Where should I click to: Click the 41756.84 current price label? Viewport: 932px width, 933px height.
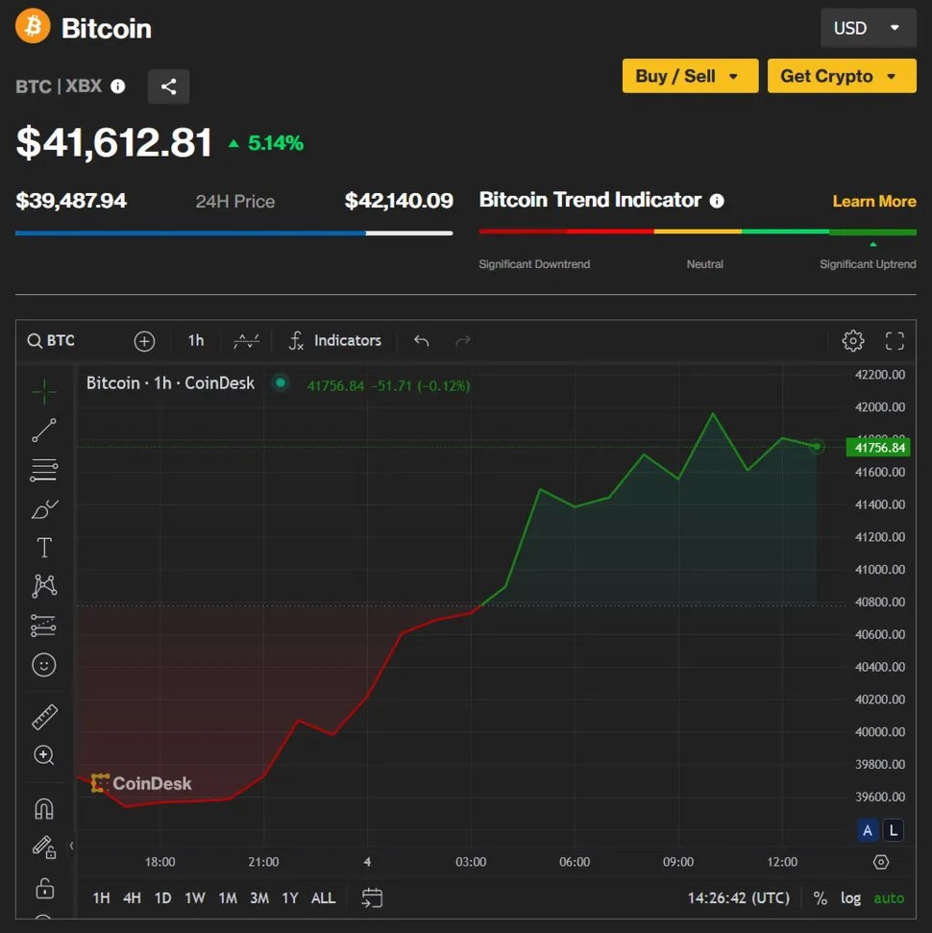[878, 448]
